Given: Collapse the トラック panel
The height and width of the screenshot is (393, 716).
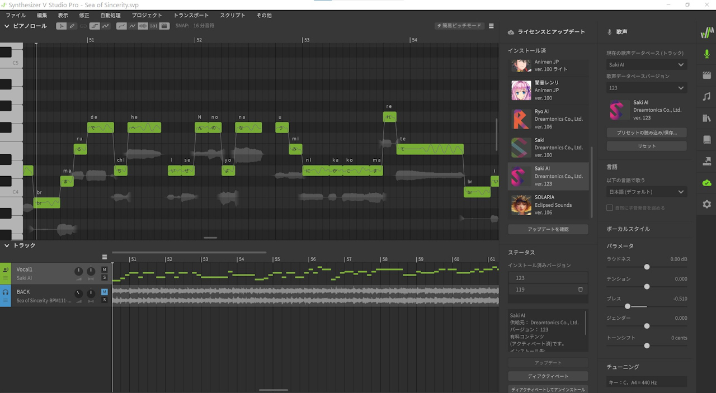Looking at the screenshot, I should coord(7,245).
